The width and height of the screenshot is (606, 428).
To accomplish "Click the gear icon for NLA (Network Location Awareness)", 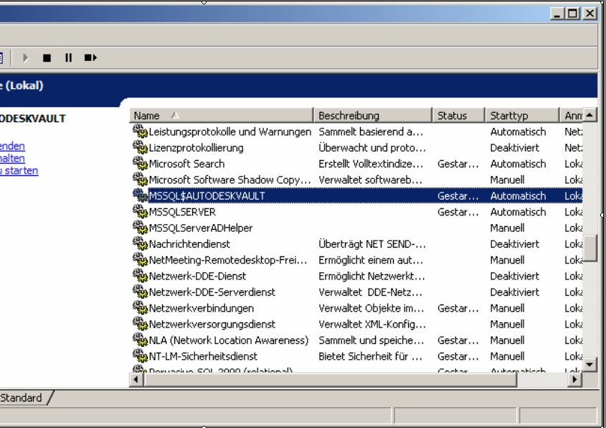I will tap(140, 340).
